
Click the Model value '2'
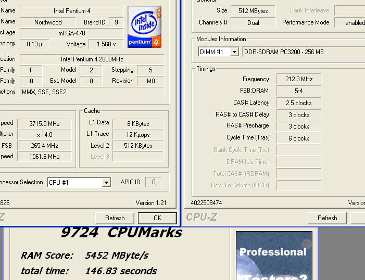click(91, 70)
